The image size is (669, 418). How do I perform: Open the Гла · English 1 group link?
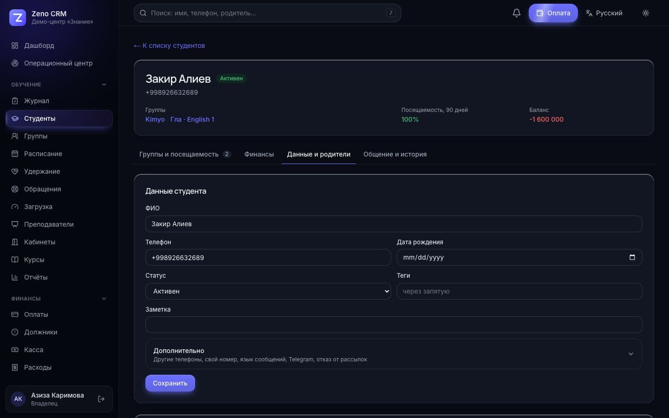coord(192,119)
